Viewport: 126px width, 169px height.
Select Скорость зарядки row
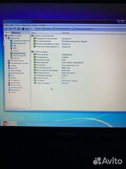(x=51, y=83)
